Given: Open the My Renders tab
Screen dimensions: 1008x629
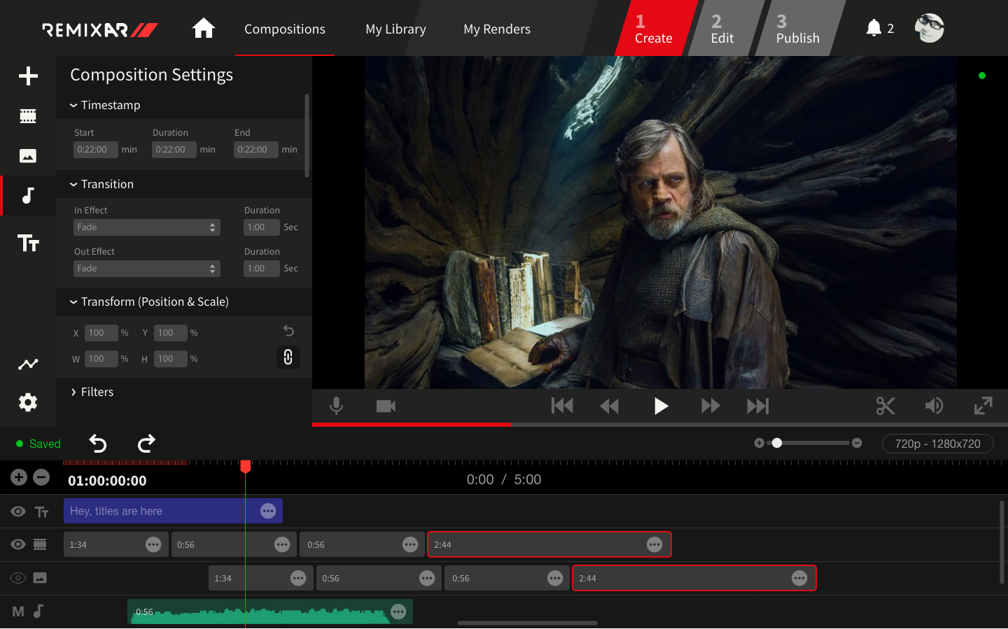Looking at the screenshot, I should pyautogui.click(x=497, y=29).
